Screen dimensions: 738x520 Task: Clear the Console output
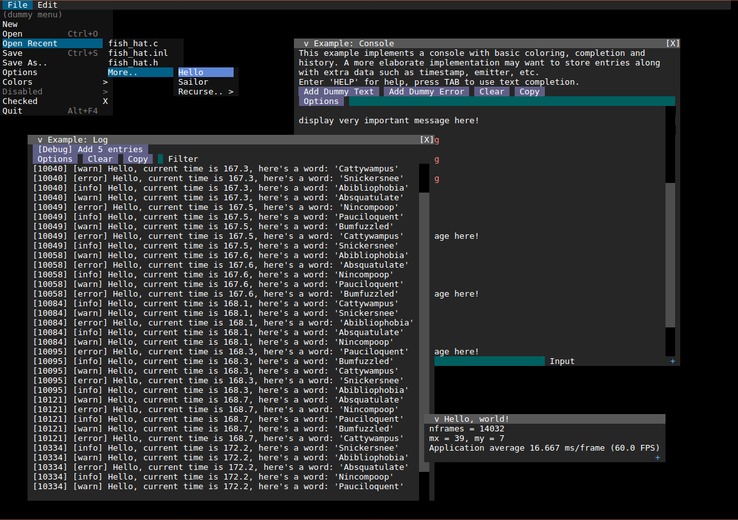(x=492, y=92)
